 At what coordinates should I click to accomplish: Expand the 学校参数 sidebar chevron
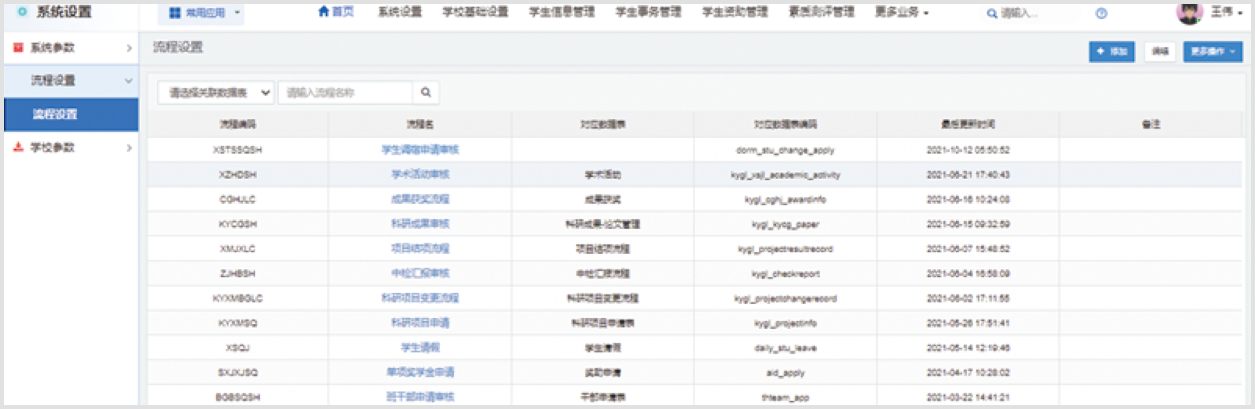(x=129, y=148)
